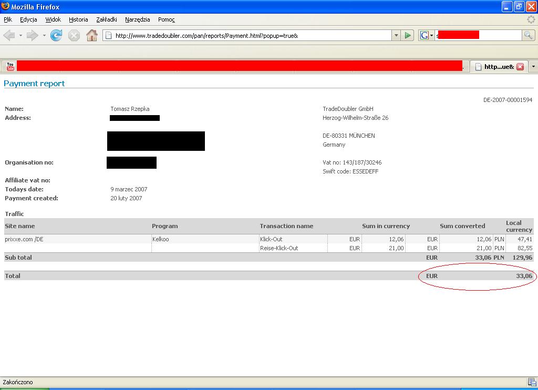Click the DE-80331 MÜNCHEN text
The height and width of the screenshot is (390, 538).
pos(349,136)
